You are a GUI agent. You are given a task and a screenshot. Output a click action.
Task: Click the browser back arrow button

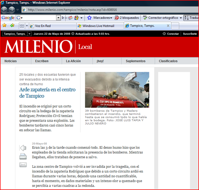click(x=4, y=9)
